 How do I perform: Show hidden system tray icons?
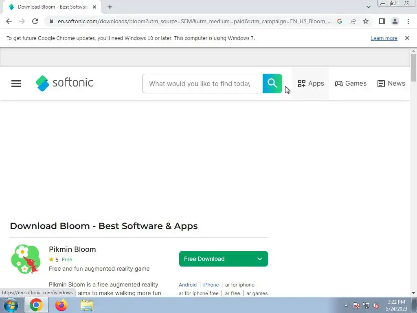pos(346,305)
